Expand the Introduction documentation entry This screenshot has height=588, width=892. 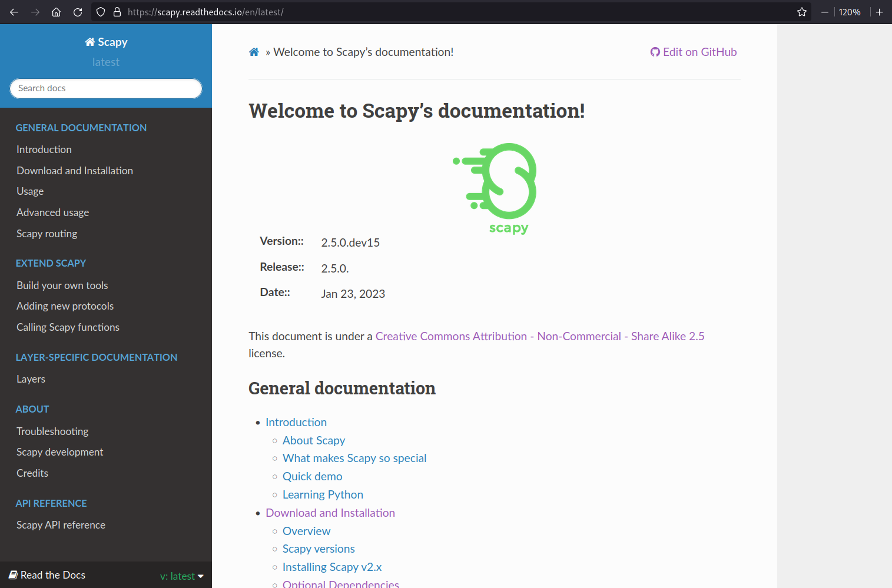tap(44, 149)
